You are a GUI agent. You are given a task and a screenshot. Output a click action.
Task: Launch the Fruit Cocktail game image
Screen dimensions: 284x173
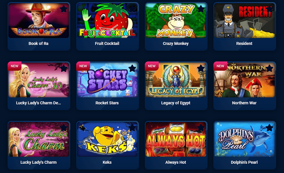[107, 21]
